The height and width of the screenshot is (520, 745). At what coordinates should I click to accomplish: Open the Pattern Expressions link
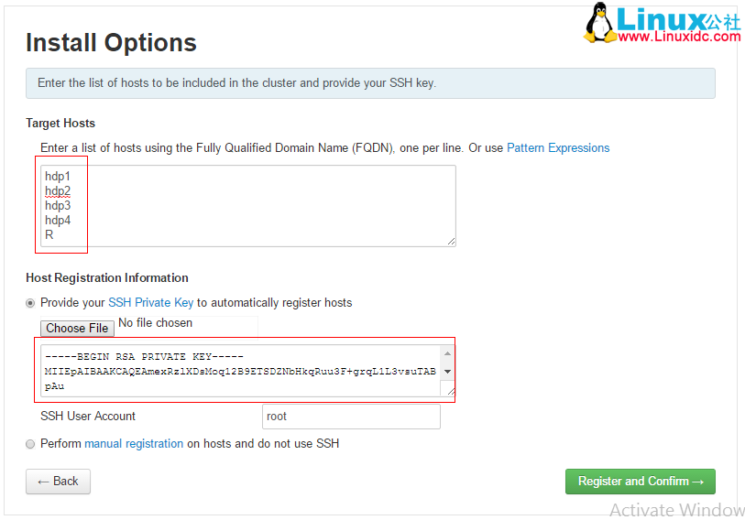tap(558, 148)
